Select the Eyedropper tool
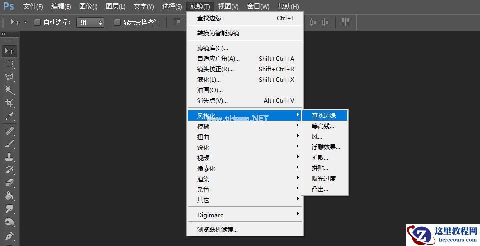Screen dimensions: 480x246 pyautogui.click(x=9, y=116)
